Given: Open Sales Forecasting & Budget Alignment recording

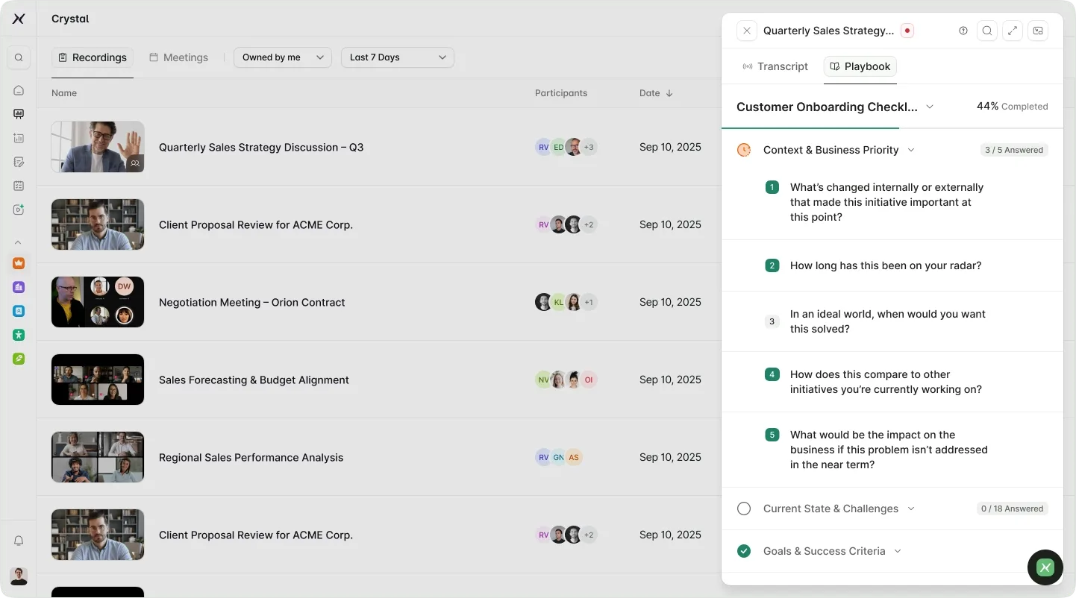Looking at the screenshot, I should (x=254, y=380).
